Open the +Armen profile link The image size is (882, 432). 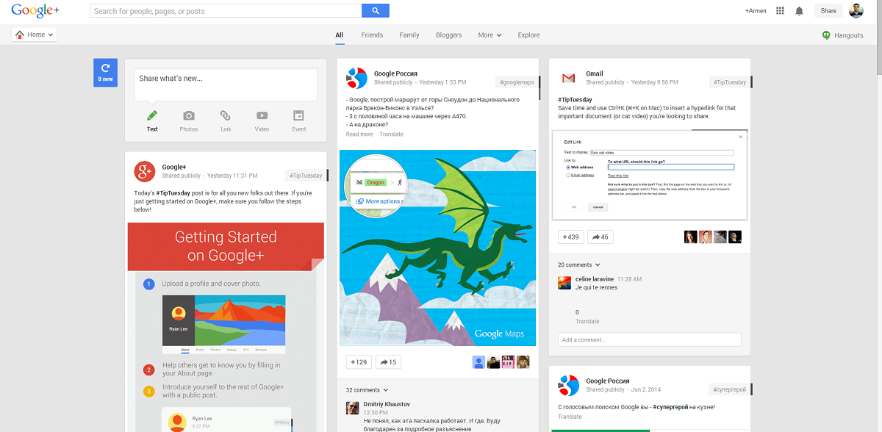point(755,11)
